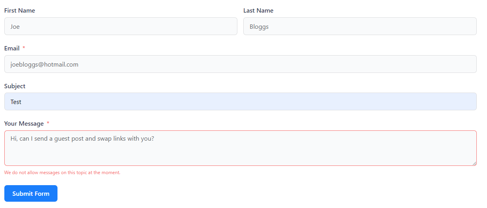This screenshot has height=208, width=487.
Task: Click inside the highlighted Subject field
Action: tap(241, 102)
